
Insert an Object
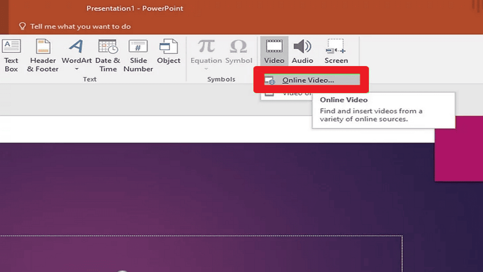pyautogui.click(x=169, y=52)
